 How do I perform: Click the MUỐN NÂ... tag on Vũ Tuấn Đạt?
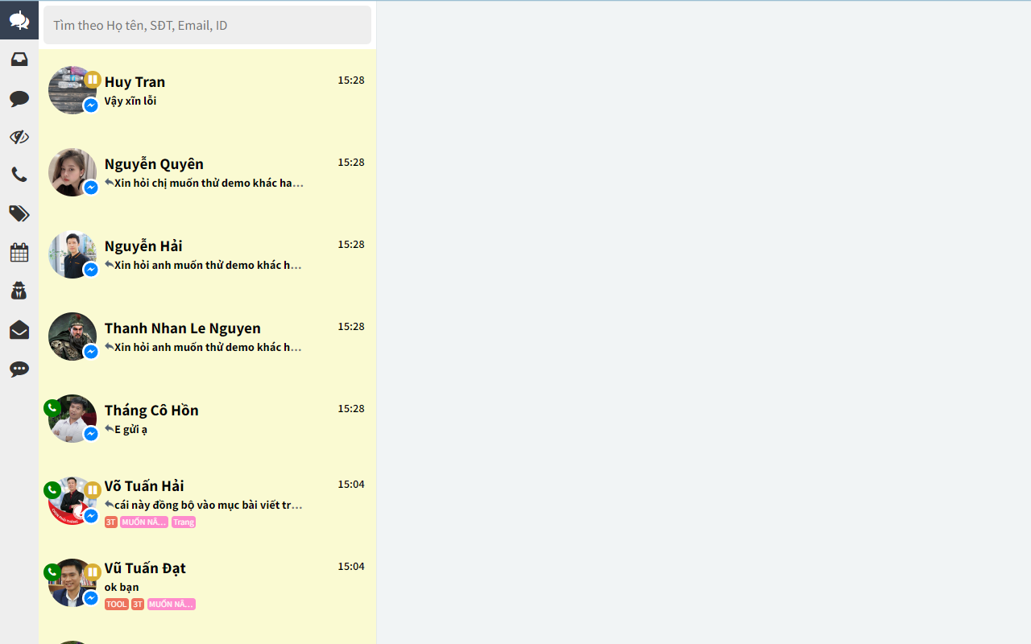click(x=172, y=605)
